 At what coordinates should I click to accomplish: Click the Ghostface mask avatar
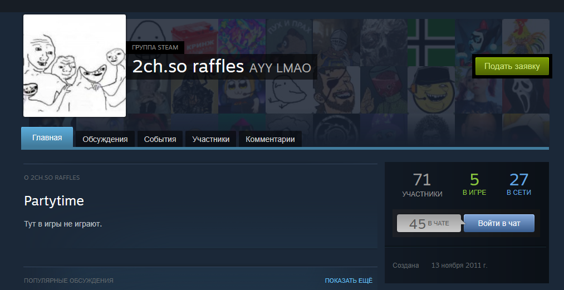pyautogui.click(x=526, y=90)
